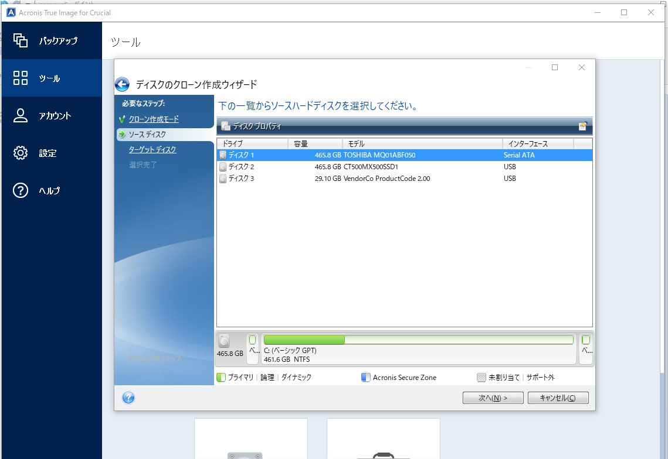668x459 pixels.
Task: Click USB interface cell of ディスク 2
Action: [x=510, y=167]
